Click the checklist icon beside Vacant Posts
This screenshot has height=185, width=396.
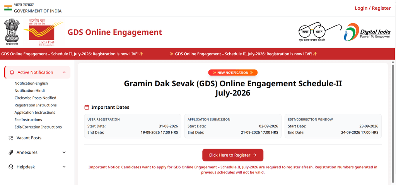pos(10,138)
